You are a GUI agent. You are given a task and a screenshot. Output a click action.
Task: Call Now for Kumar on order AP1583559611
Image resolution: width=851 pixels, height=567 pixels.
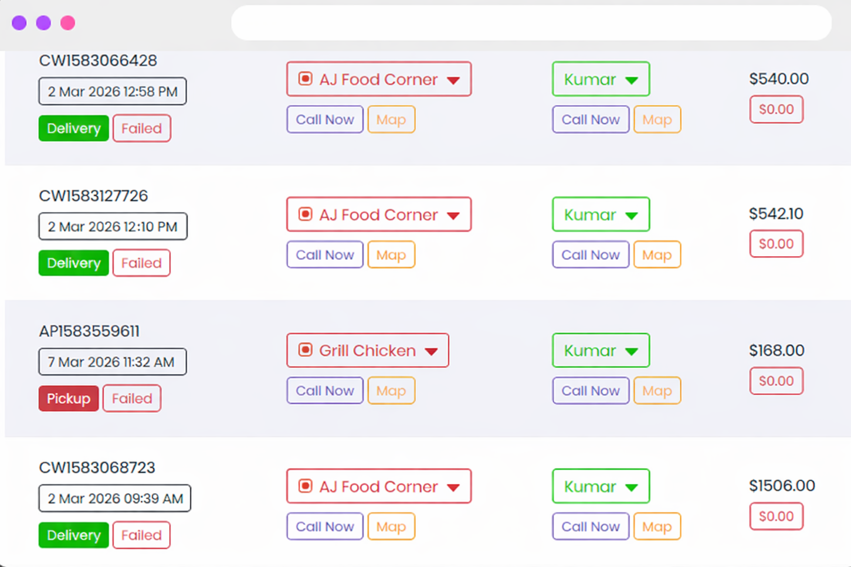(591, 391)
